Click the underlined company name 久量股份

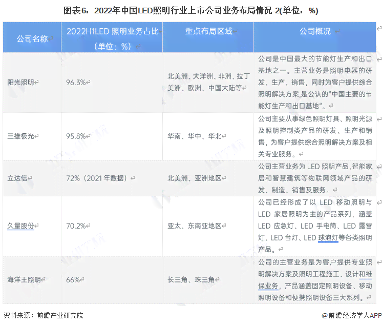point(20,226)
